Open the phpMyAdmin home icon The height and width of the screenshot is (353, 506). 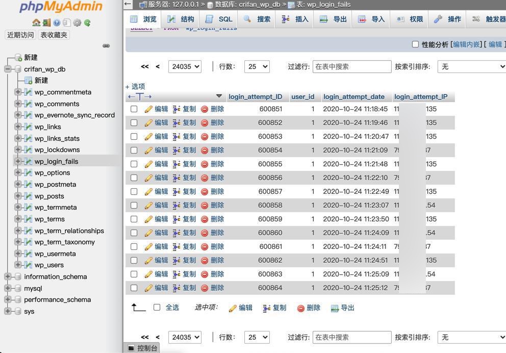coord(36,22)
